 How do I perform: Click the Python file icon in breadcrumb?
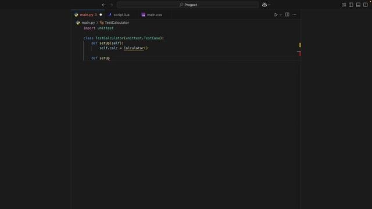click(x=78, y=23)
